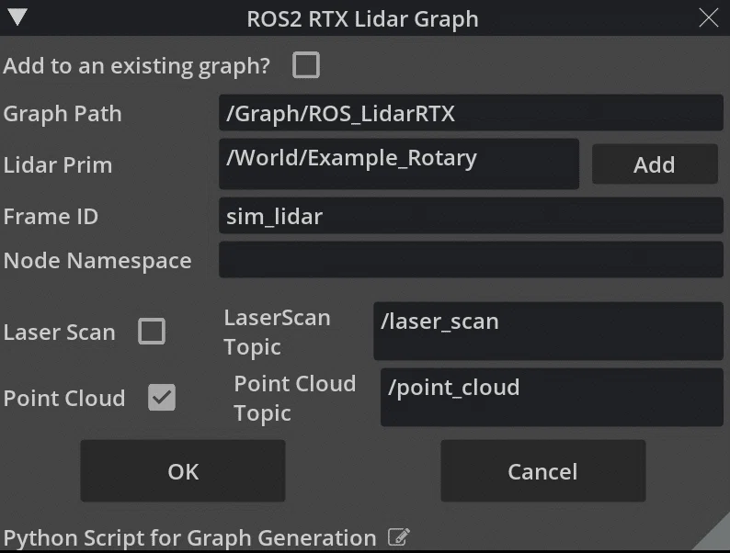Click the Lidar Prim label

coord(58,165)
